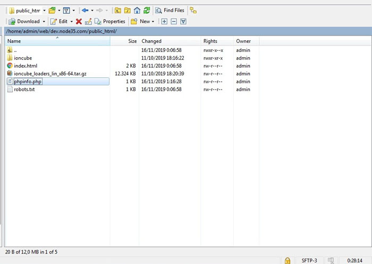Click the Select All icon

point(183,22)
